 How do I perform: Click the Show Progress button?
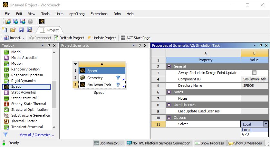point(210,143)
